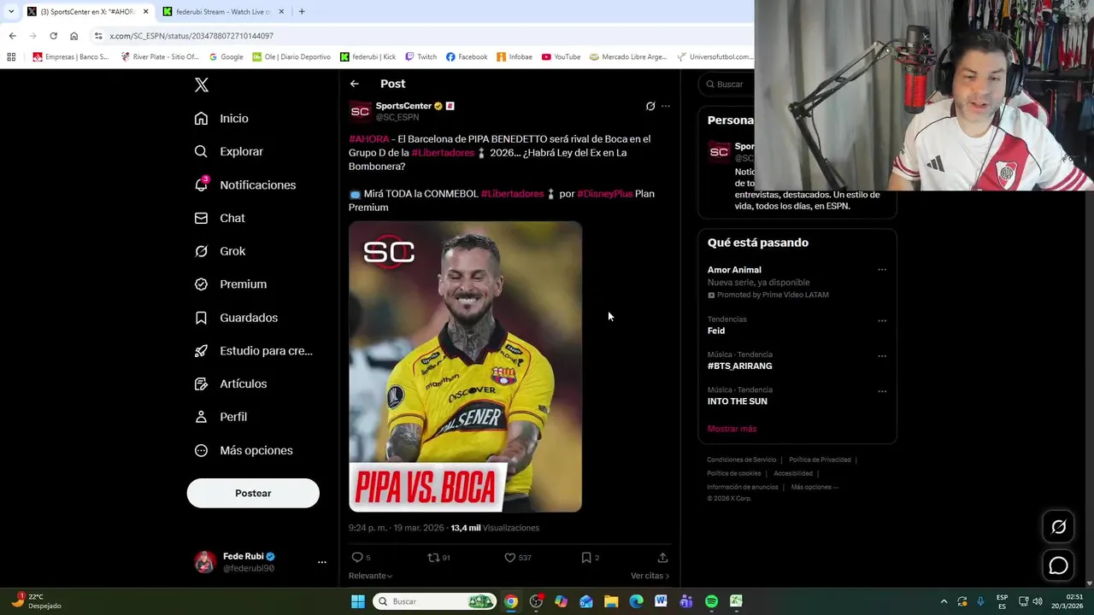Open Perfil in the sidebar
Screen dimensions: 1094x615
click(x=221, y=417)
